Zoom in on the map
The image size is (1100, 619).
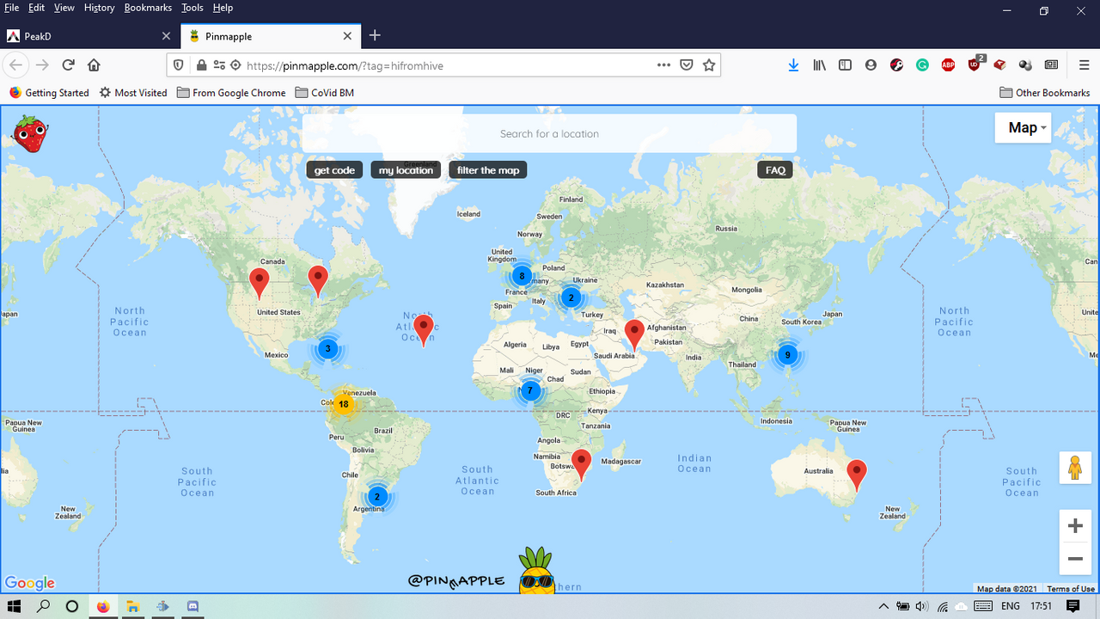tap(1075, 526)
